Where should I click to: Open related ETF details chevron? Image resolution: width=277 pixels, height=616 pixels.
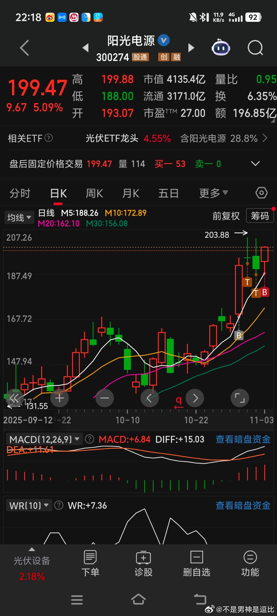[x=265, y=138]
